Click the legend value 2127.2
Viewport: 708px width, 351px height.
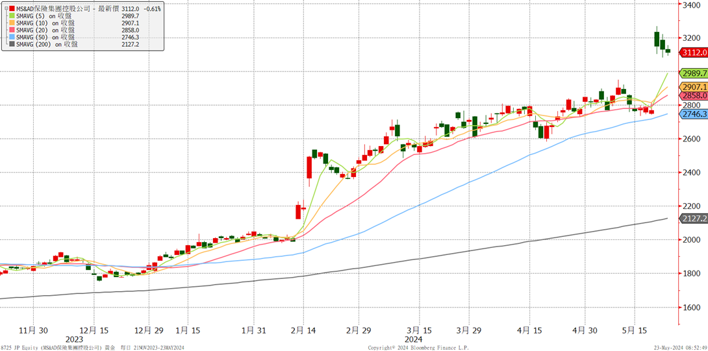pyautogui.click(x=131, y=44)
